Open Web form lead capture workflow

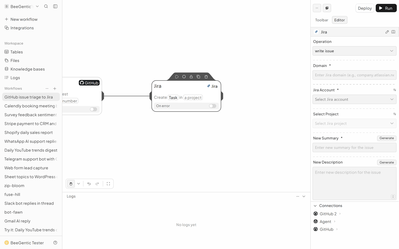[x=31, y=168]
